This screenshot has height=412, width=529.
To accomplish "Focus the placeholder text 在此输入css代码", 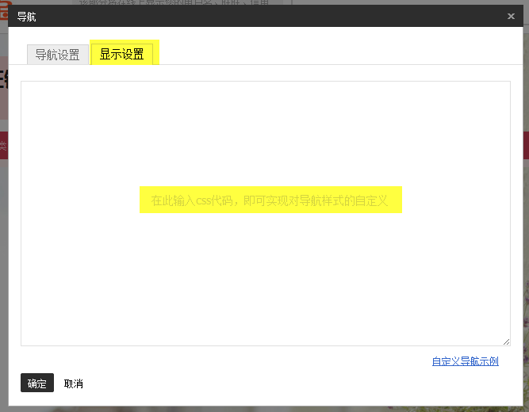I will [x=269, y=200].
